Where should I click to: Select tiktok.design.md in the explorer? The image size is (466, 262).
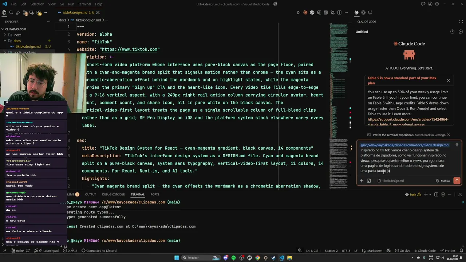pos(28,47)
